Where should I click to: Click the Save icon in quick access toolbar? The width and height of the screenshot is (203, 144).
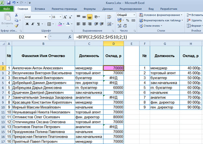pyautogui.click(x=9, y=3)
